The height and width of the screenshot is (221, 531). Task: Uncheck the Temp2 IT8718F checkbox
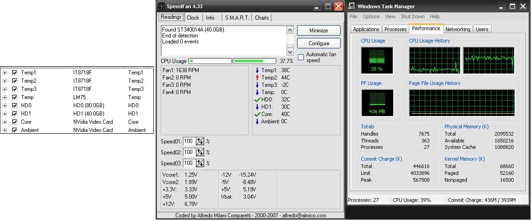[15, 81]
